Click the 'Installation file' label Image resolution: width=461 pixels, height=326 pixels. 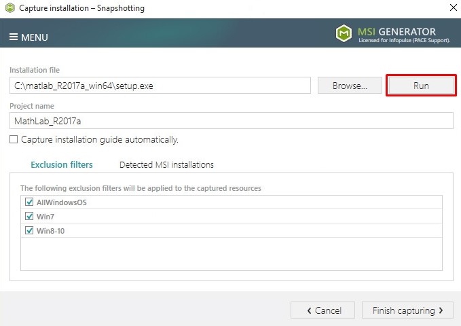35,70
